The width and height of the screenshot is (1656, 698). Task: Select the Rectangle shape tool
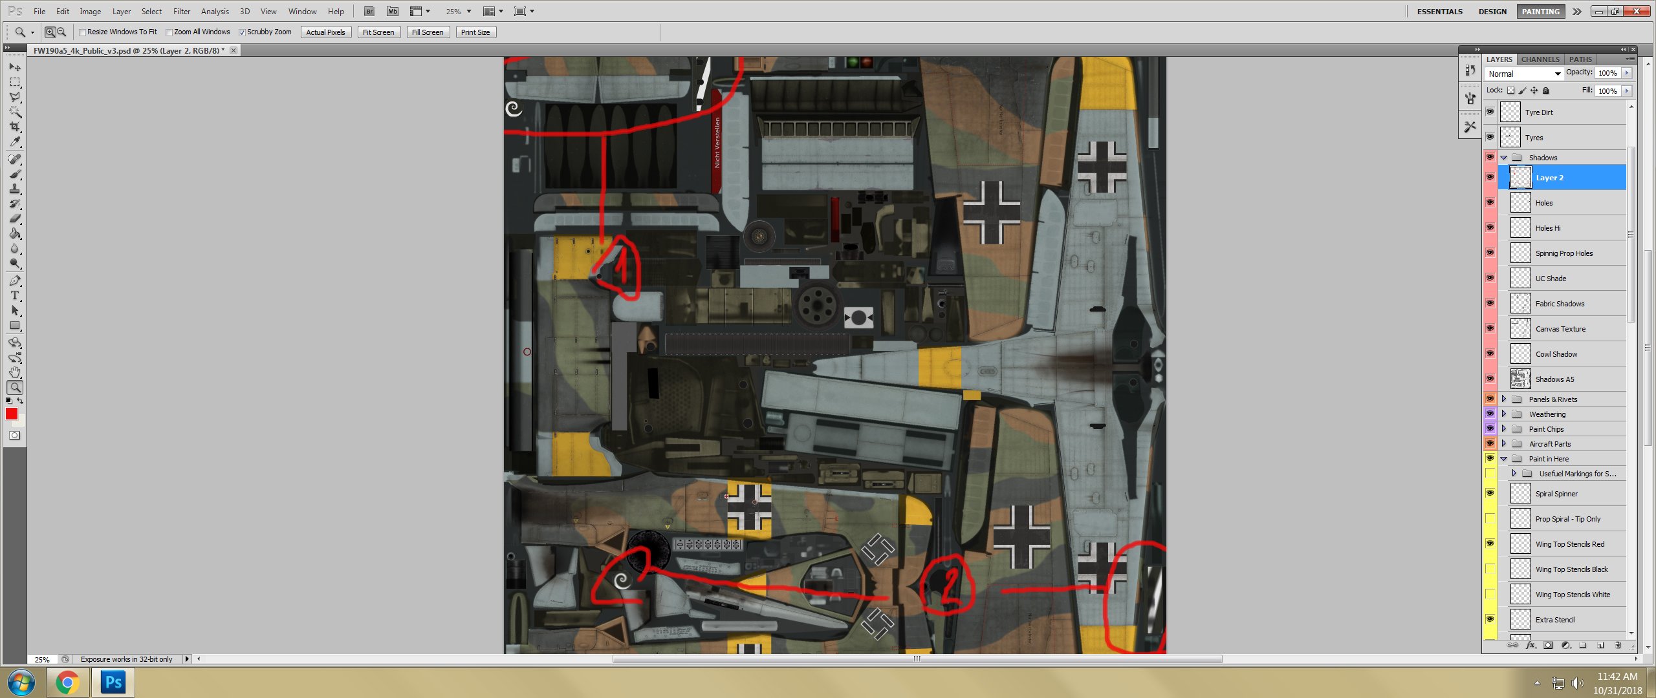pos(15,325)
